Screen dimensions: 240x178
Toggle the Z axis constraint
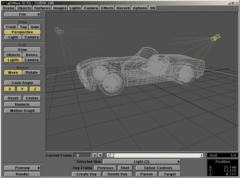pyautogui.click(x=34, y=89)
